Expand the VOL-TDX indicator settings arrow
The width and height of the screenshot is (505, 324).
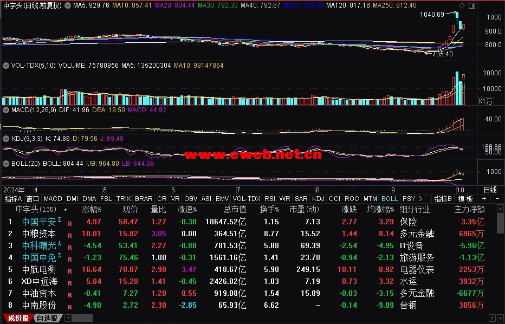6,66
